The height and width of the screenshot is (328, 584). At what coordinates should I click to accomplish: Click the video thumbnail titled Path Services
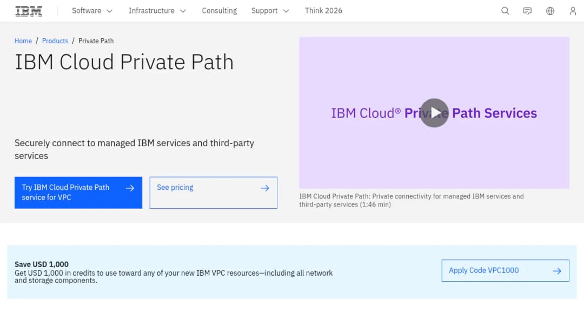pos(434,113)
